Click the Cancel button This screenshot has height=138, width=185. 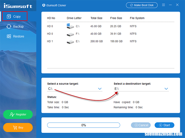[x=141, y=125]
